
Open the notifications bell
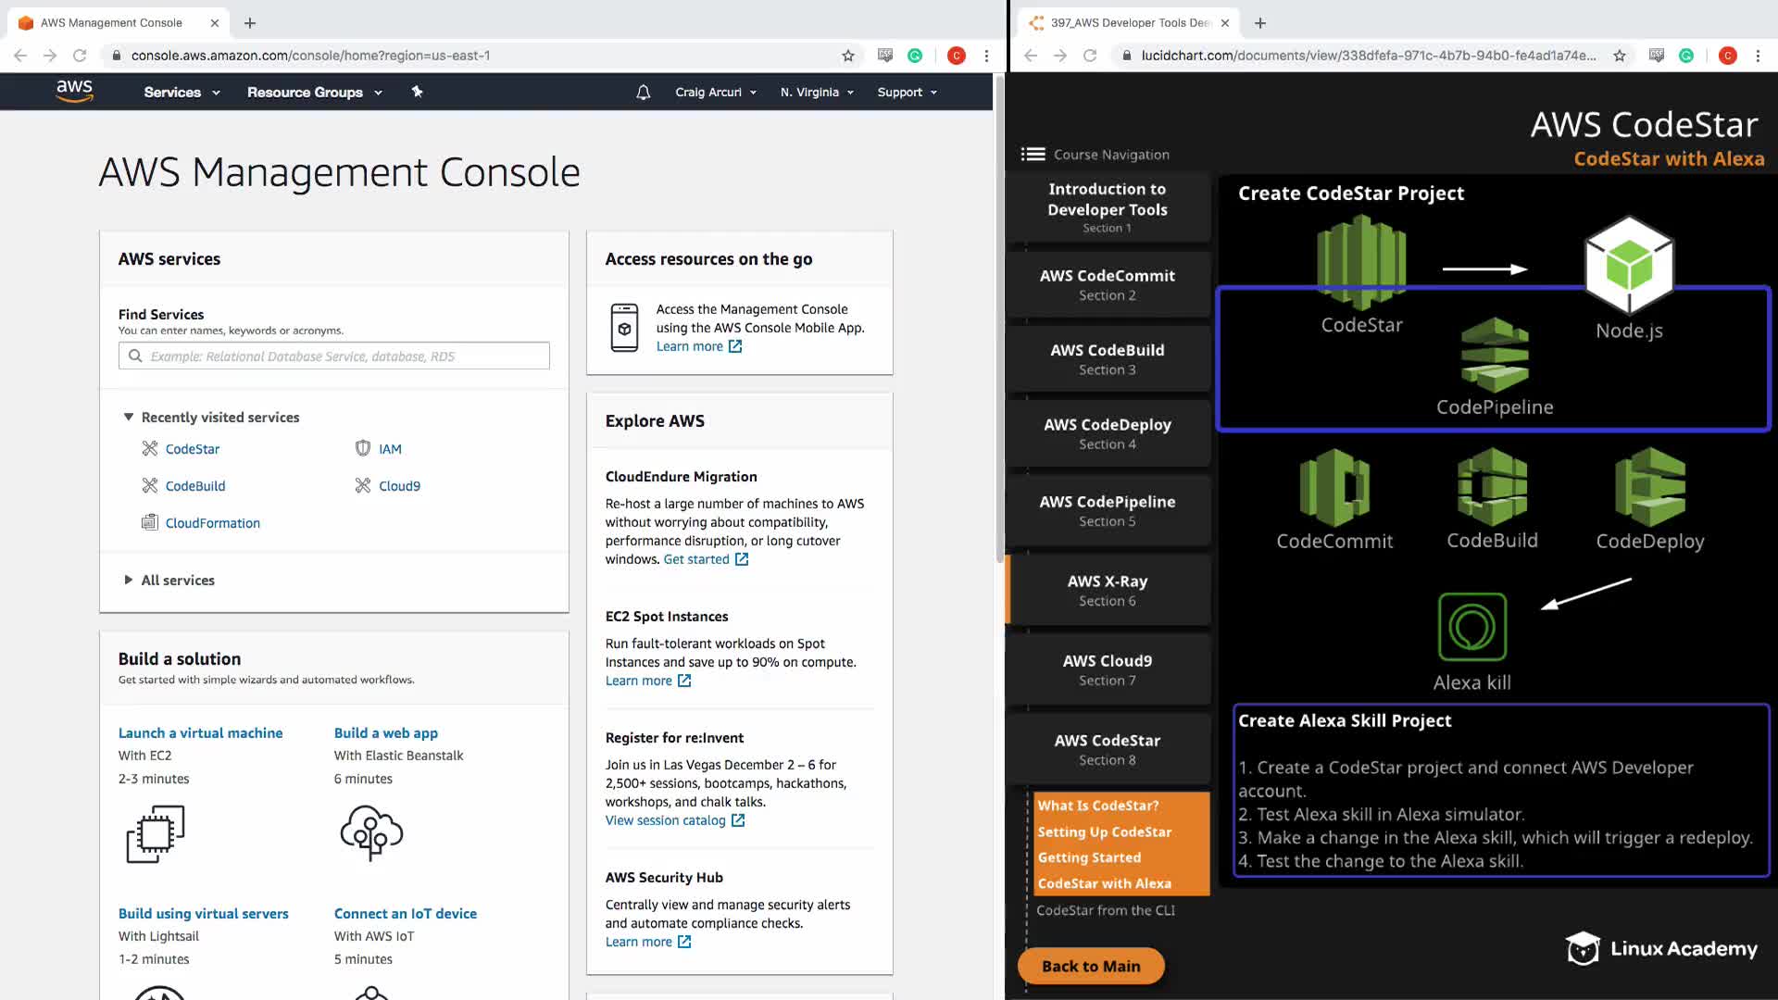(x=643, y=92)
